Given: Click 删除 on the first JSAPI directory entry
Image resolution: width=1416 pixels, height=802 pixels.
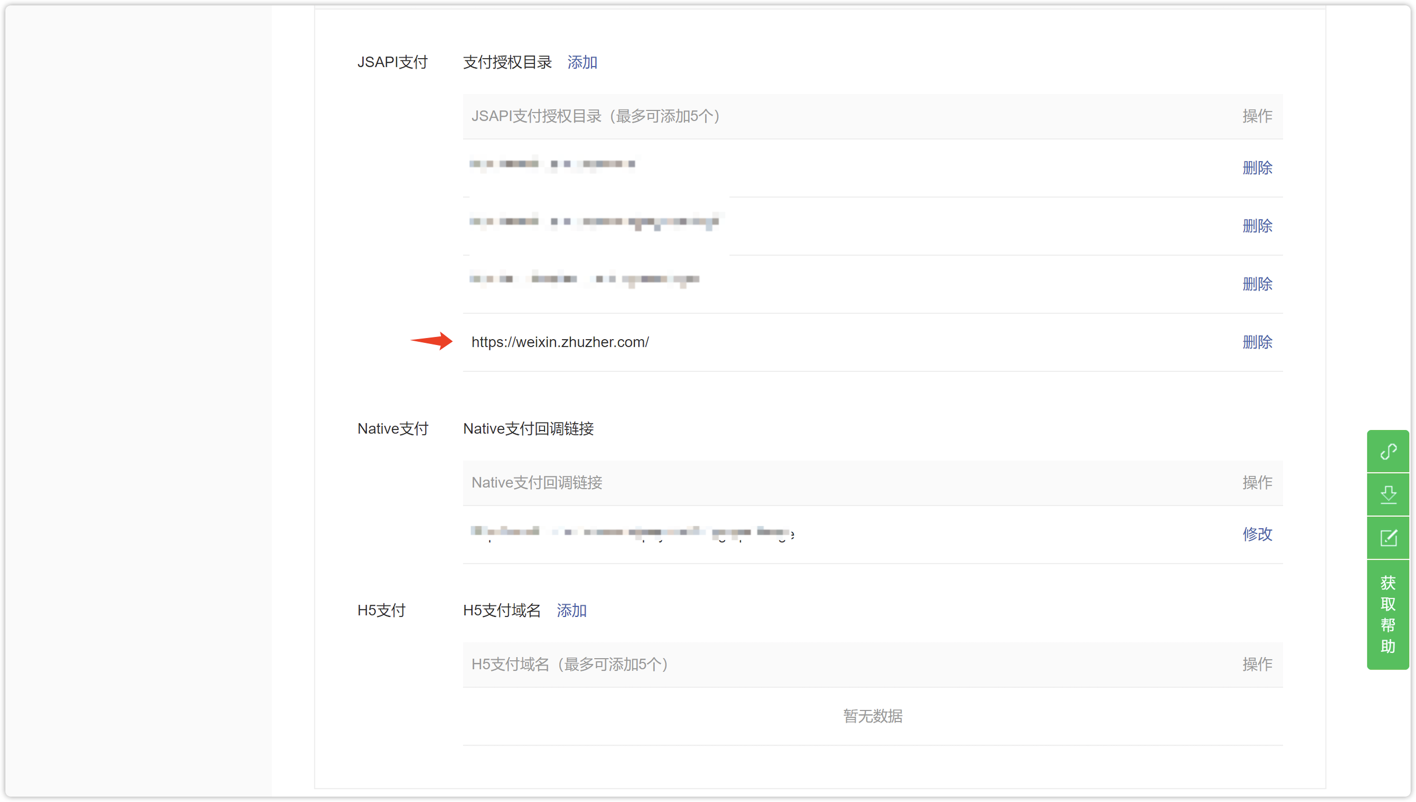Looking at the screenshot, I should point(1257,168).
